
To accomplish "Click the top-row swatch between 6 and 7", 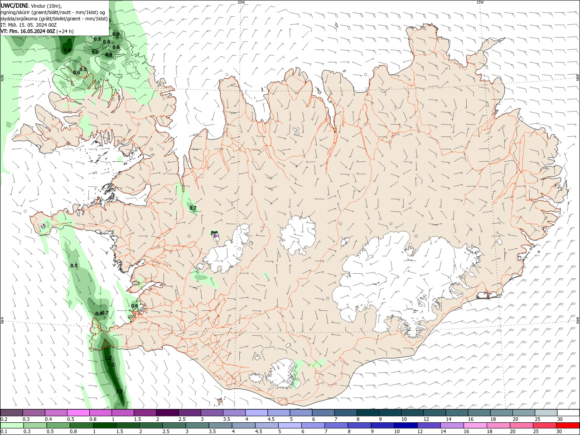I will click(x=323, y=412).
